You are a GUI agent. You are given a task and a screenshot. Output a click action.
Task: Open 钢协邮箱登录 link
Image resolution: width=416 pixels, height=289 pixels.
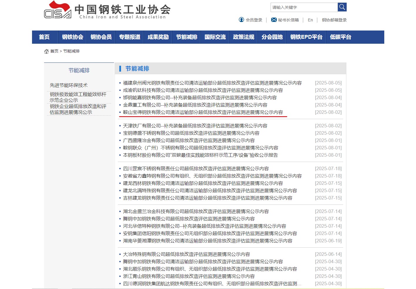point(334,20)
